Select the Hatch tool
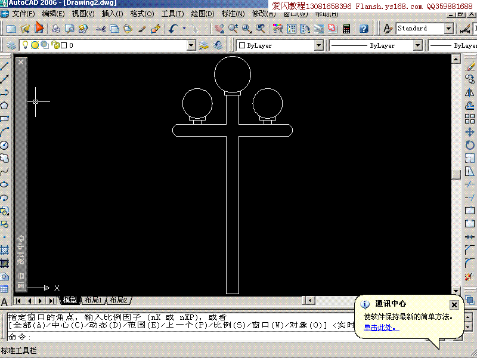The image size is (477, 358). [4, 250]
